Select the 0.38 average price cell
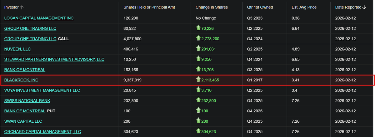The height and width of the screenshot is (137, 375). point(295,18)
